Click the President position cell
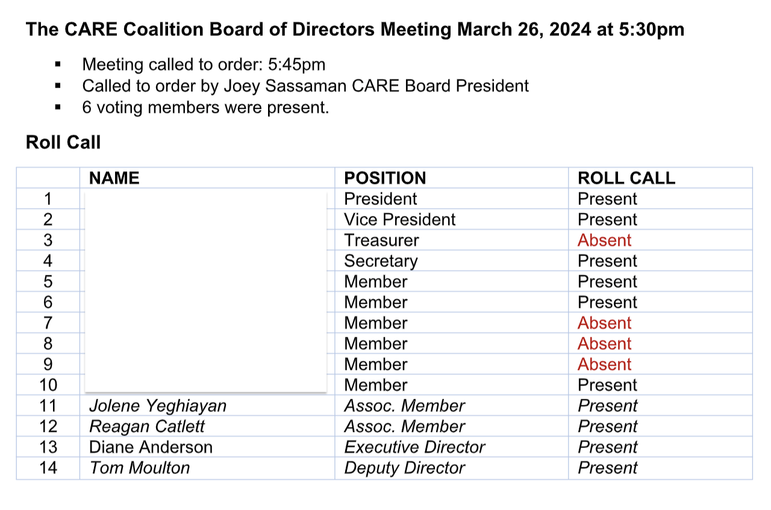Viewport: 771px width, 510px height. [x=380, y=199]
